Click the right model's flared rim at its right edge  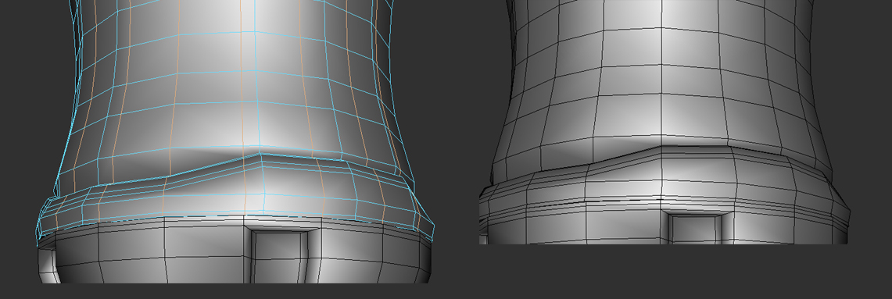click(842, 210)
